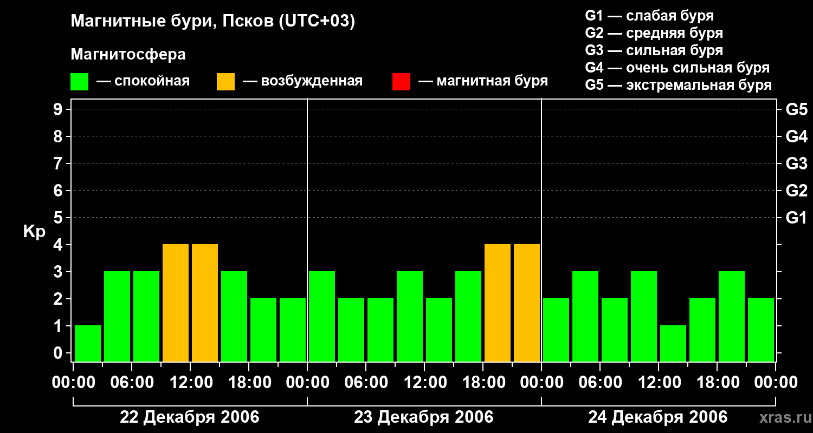Click the 'G5 — экстремальная буря' legend line

coord(678,85)
